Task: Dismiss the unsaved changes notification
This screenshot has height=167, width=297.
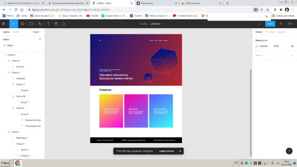Action: (x=180, y=151)
